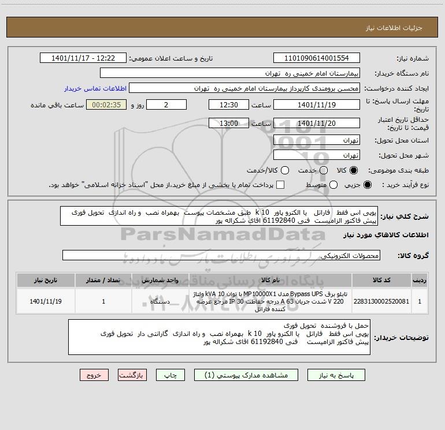Choose the متوسط purchase type radio

click(333, 185)
